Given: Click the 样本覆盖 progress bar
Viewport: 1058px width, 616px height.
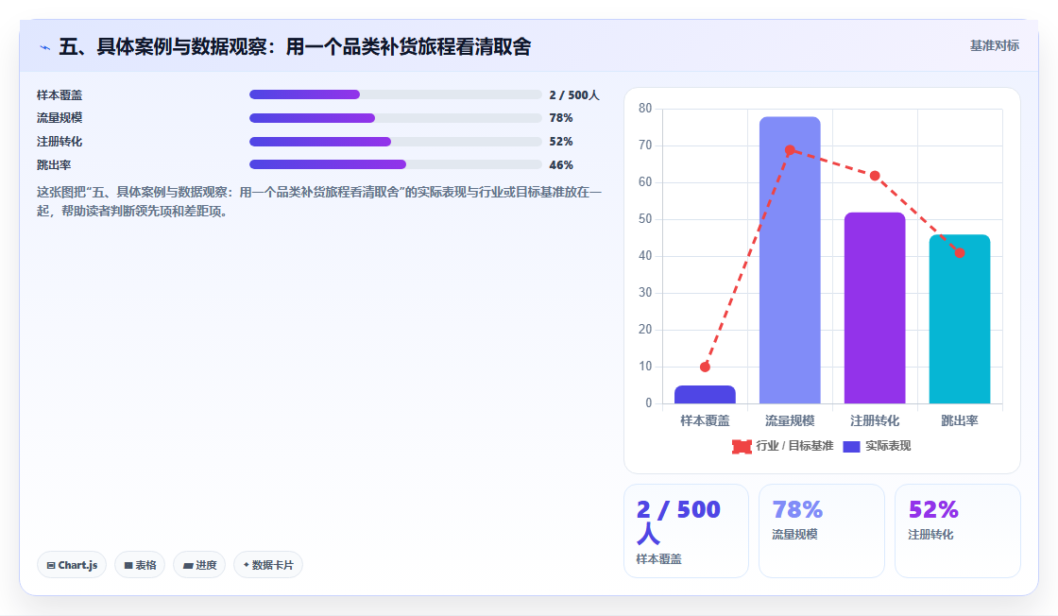Looking at the screenshot, I should pyautogui.click(x=396, y=94).
